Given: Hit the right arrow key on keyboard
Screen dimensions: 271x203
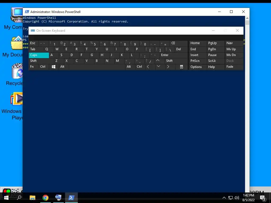Looking at the screenshot, I should [168, 67].
